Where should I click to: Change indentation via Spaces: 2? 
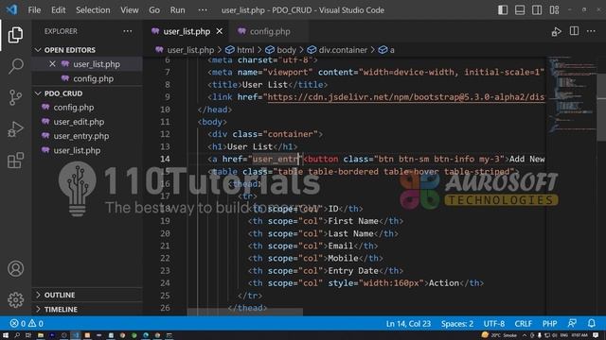457,323
